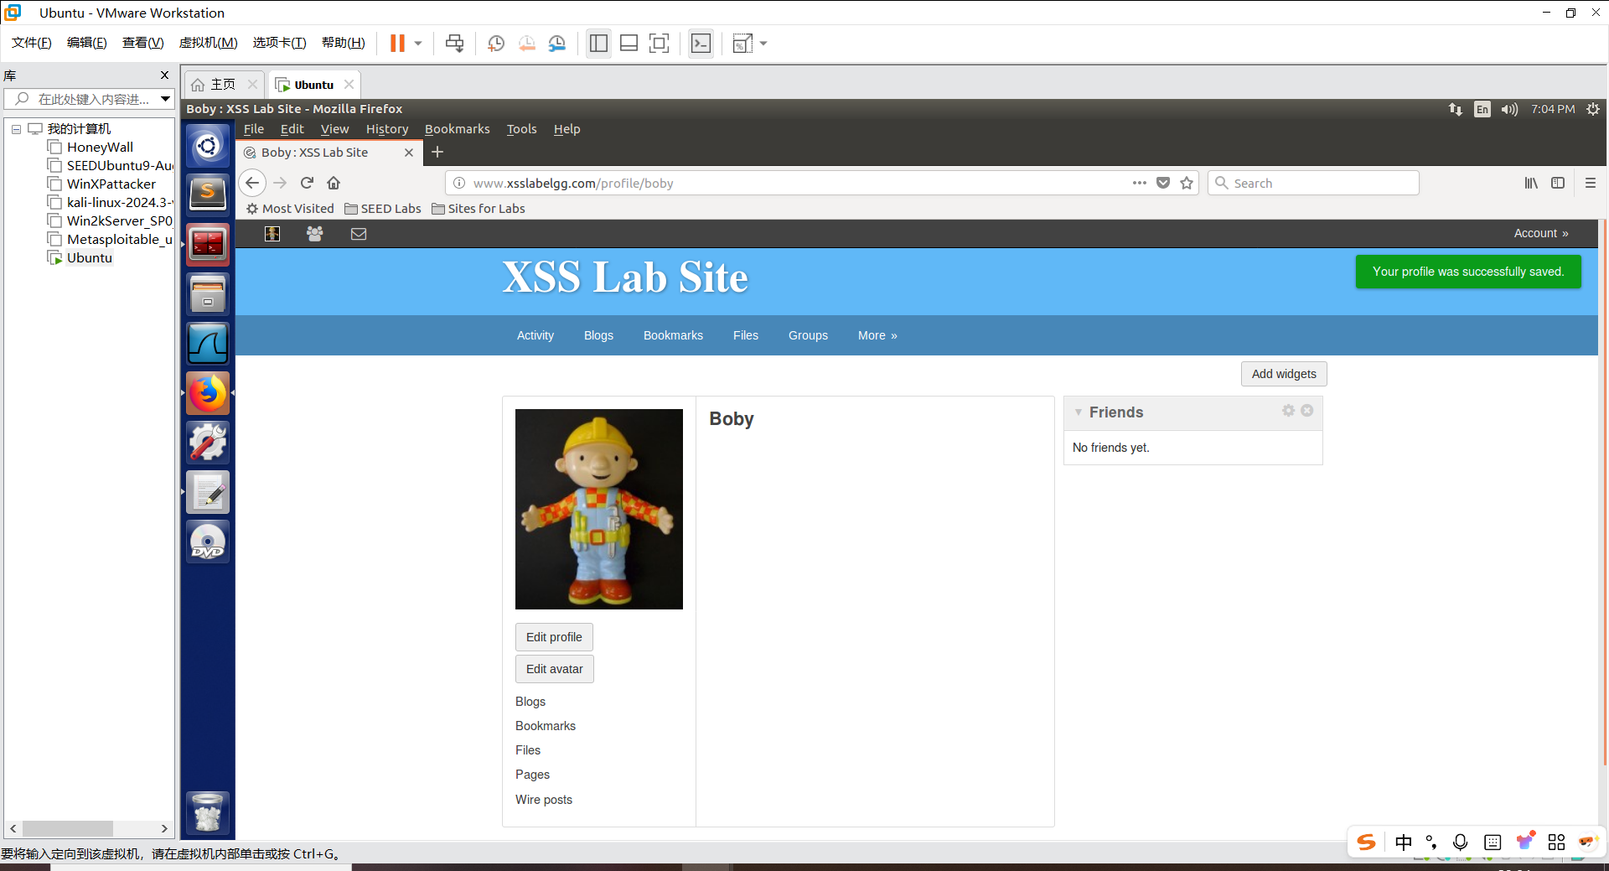Open the Files manager dock icon
This screenshot has width=1609, height=871.
208,293
